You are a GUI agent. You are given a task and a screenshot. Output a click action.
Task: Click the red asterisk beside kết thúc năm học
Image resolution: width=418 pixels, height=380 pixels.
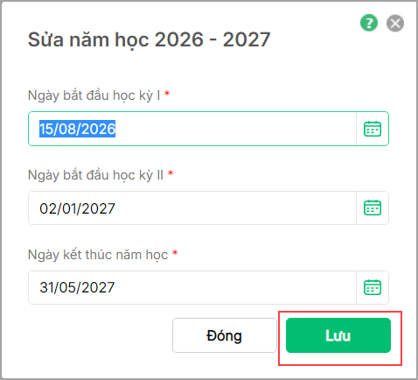pyautogui.click(x=175, y=253)
